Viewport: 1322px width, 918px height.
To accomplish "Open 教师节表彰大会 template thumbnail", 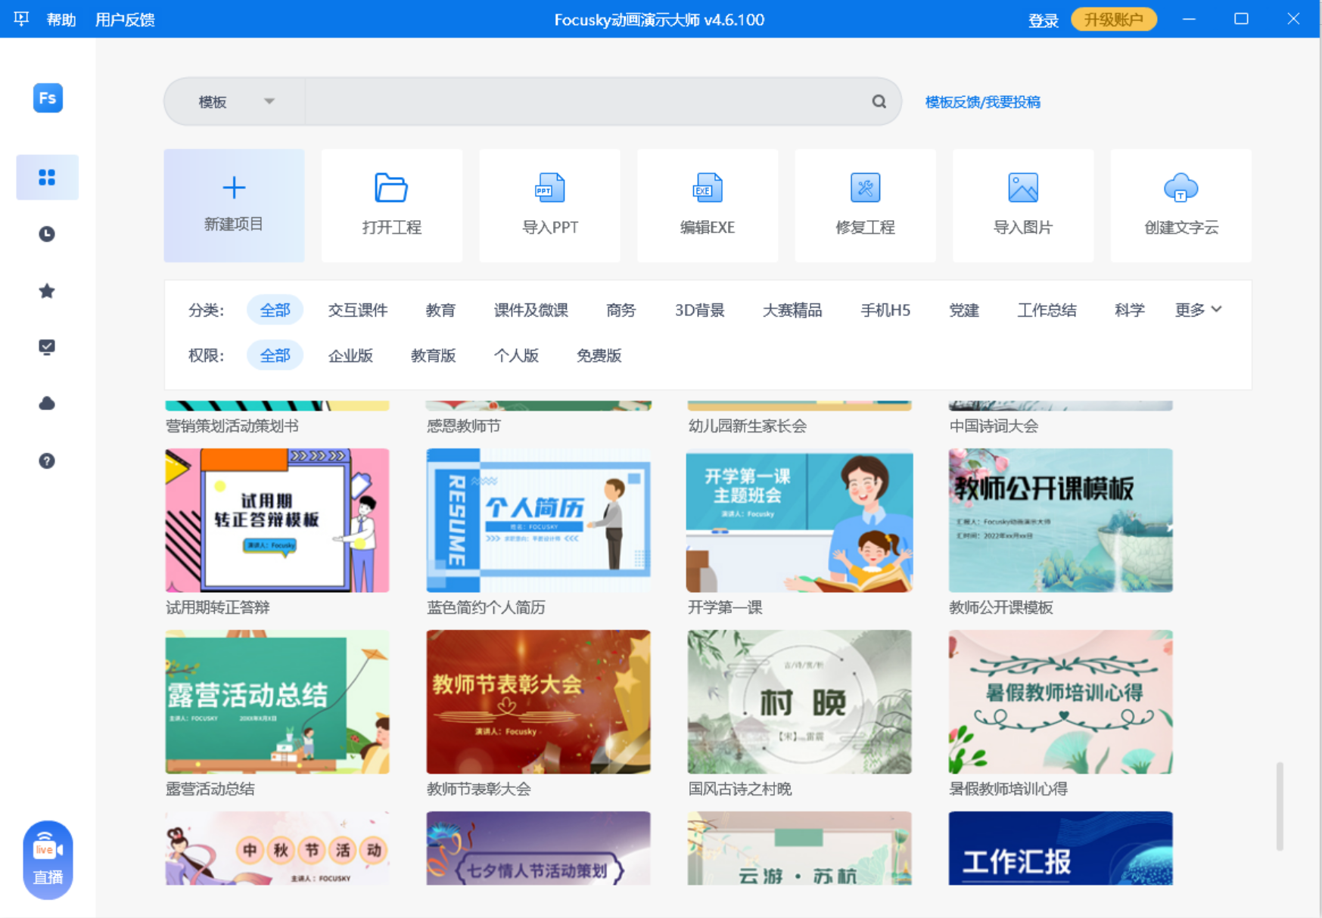I will [538, 702].
